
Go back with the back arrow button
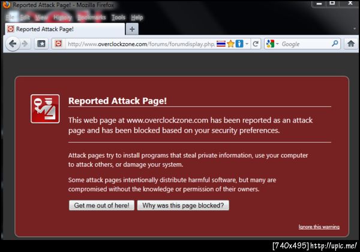pyautogui.click(x=13, y=44)
